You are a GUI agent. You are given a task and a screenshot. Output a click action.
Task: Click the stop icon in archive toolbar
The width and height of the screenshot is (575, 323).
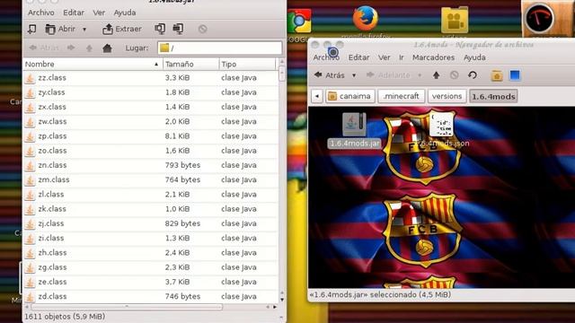coord(202,29)
